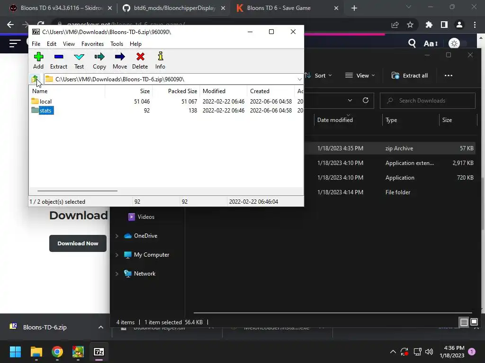
Task: Open the File menu in 7-Zip
Action: (36, 44)
